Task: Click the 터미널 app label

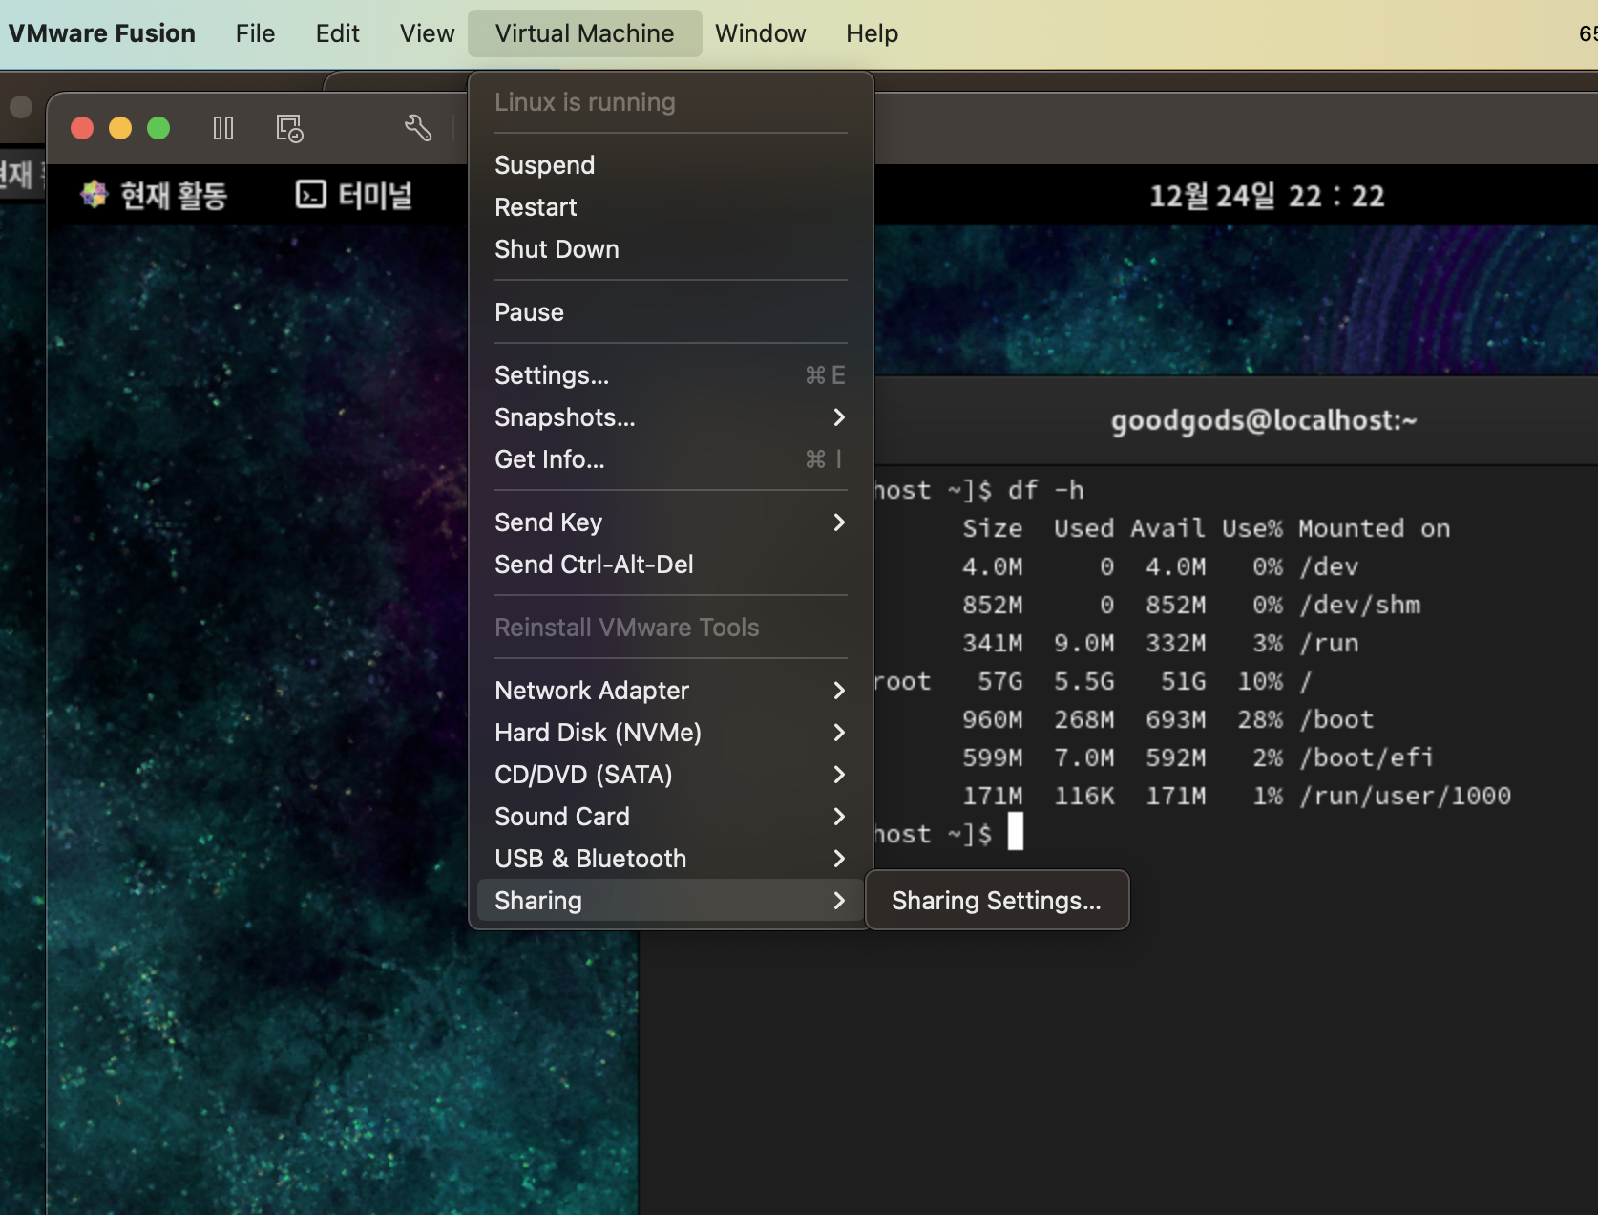Action: click(x=375, y=196)
